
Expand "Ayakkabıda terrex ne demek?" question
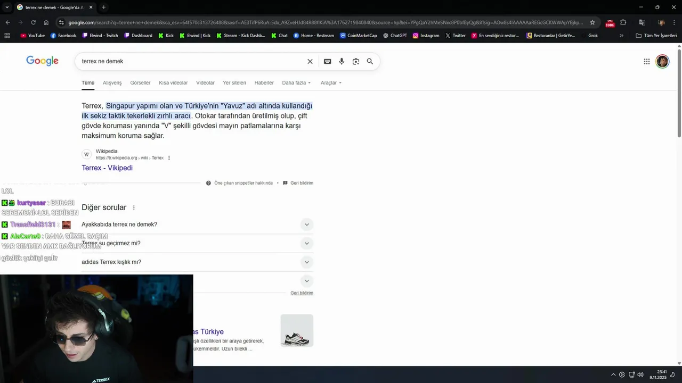click(x=197, y=224)
